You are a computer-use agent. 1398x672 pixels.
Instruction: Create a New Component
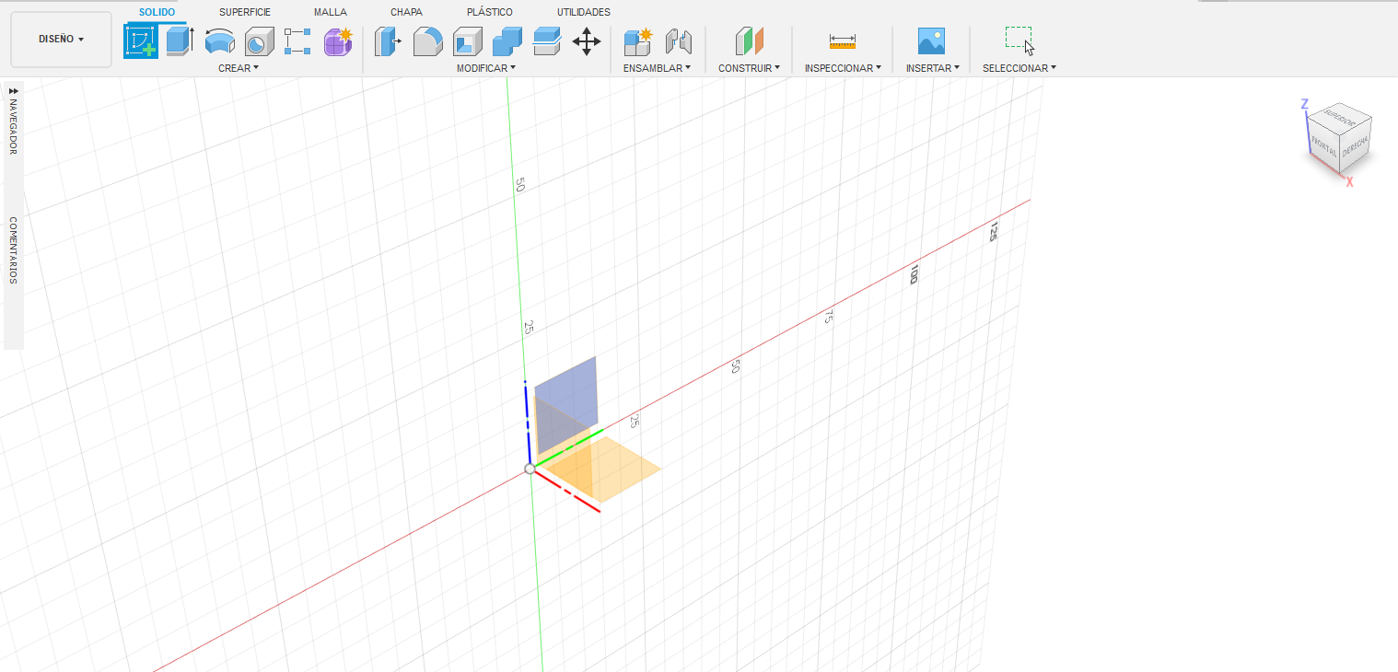click(x=637, y=41)
